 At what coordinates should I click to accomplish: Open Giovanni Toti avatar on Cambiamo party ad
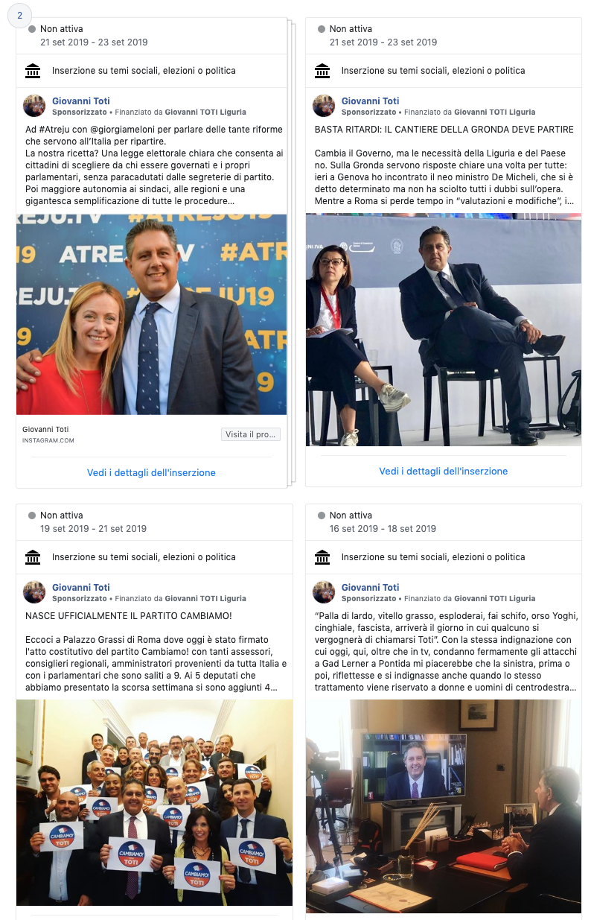(x=34, y=592)
